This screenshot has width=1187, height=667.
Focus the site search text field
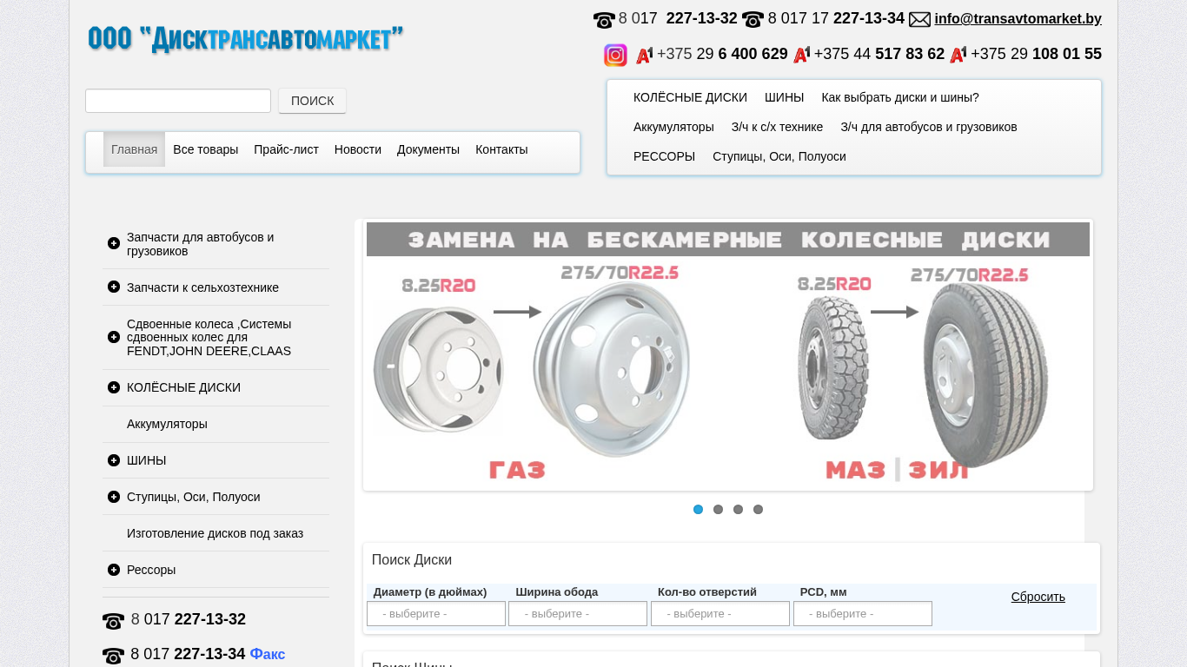tap(178, 101)
